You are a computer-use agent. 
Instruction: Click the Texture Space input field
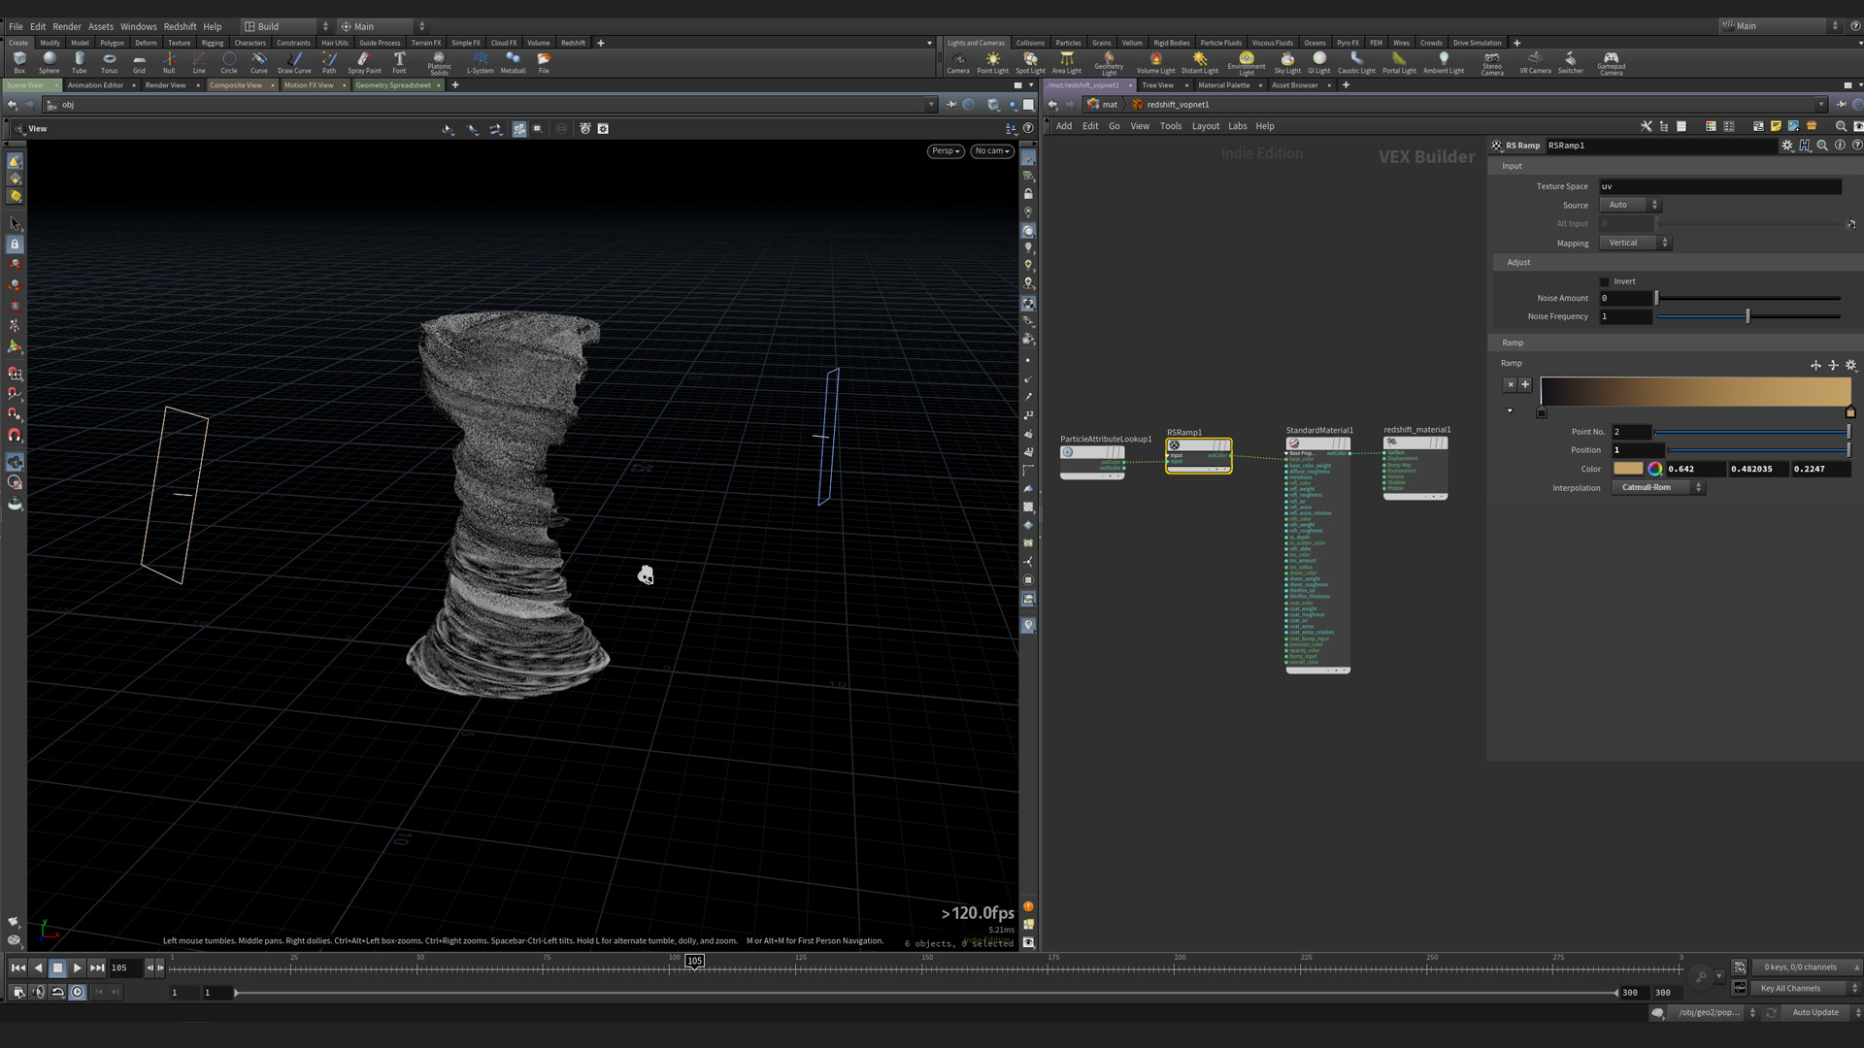(x=1718, y=186)
